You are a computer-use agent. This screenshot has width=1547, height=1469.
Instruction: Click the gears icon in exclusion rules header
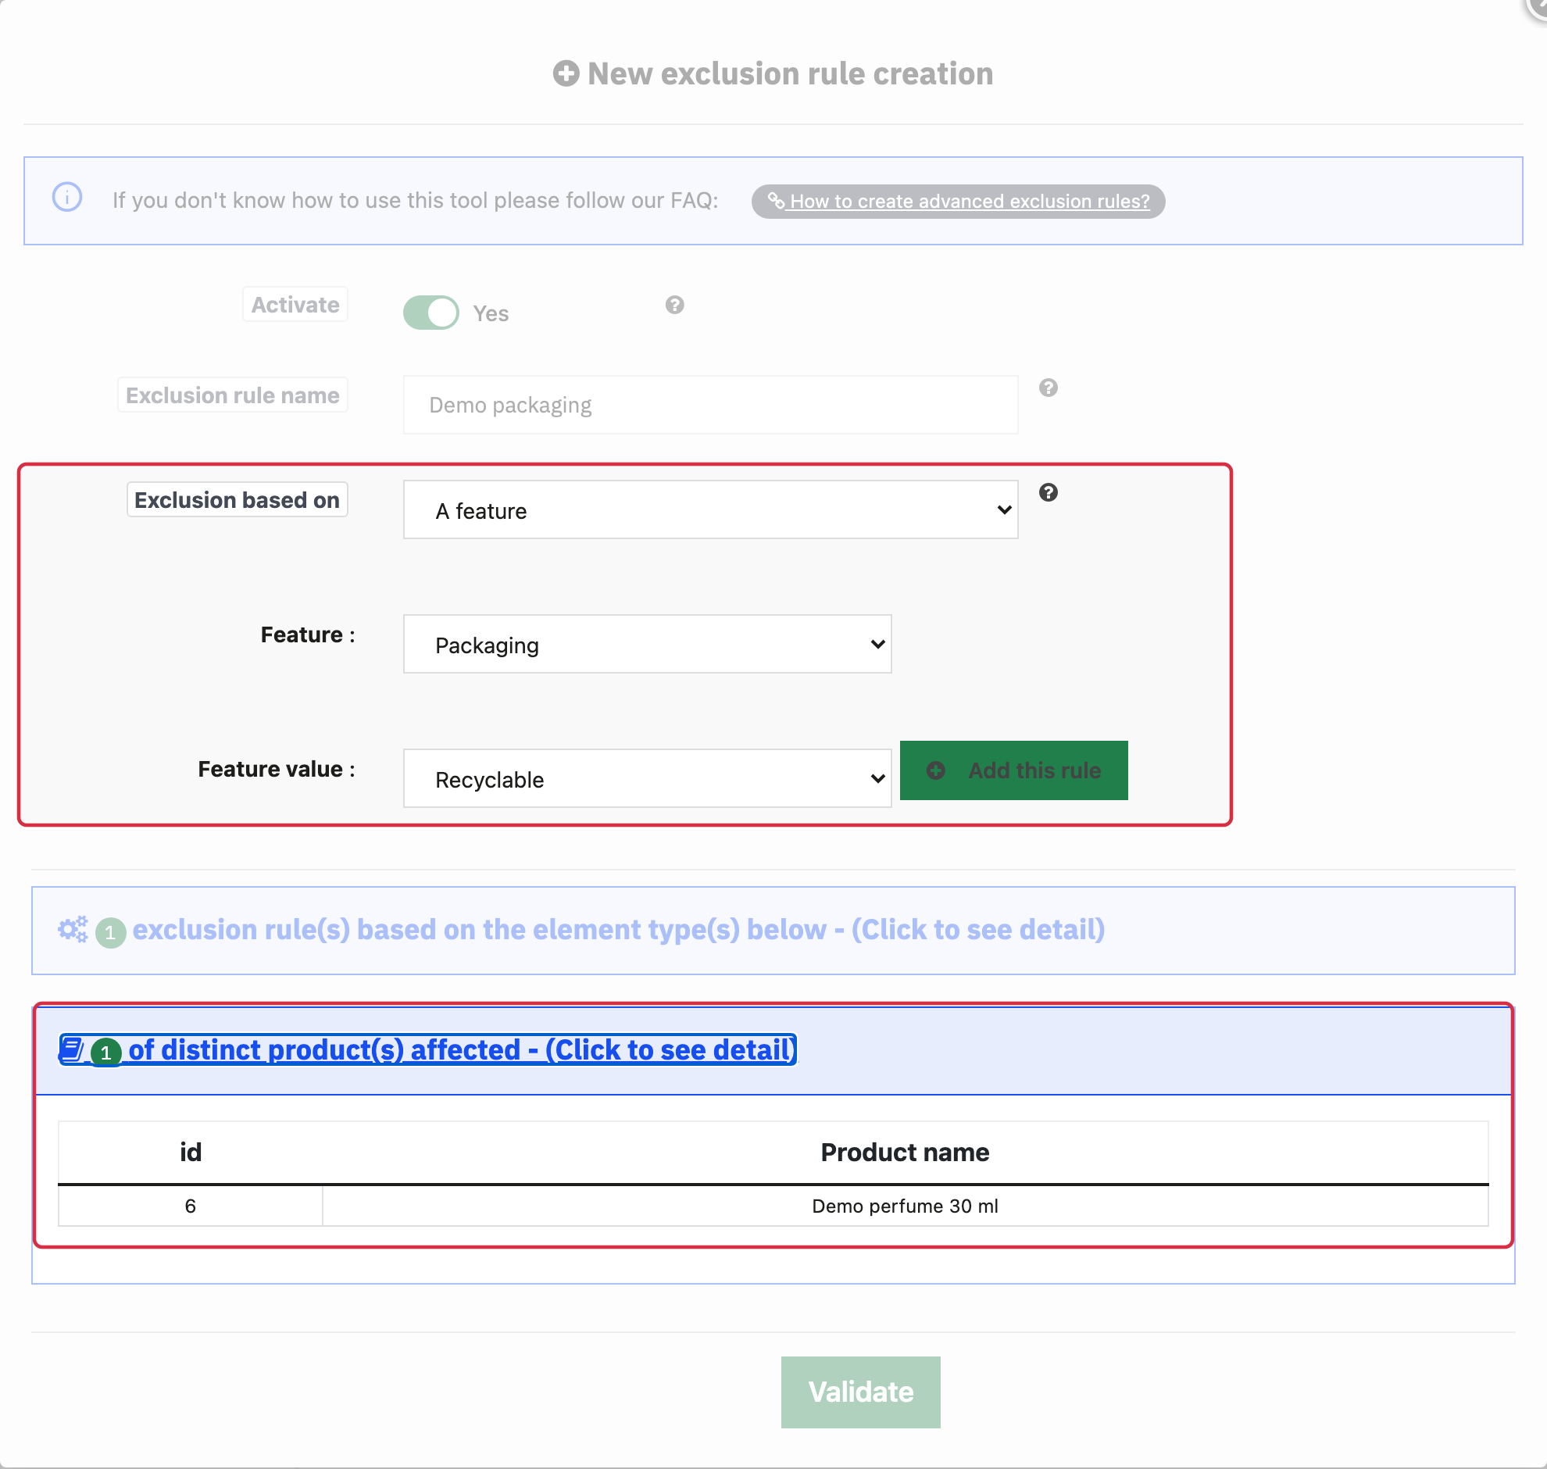(x=73, y=930)
